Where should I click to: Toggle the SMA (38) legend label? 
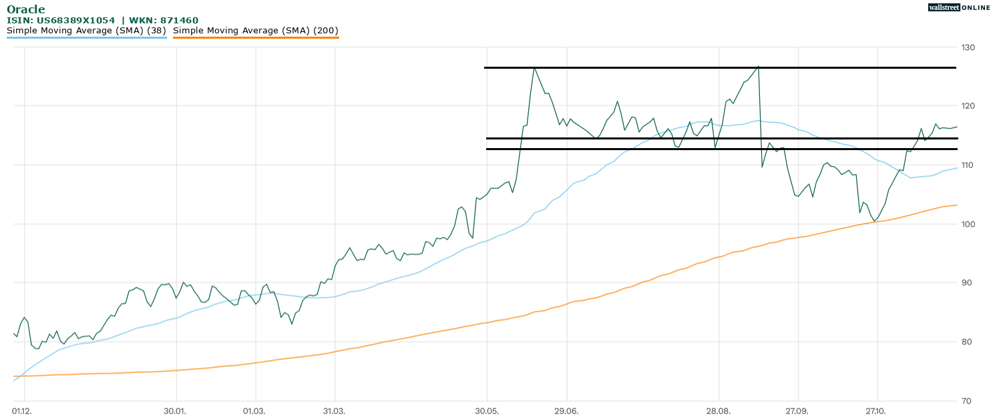click(x=86, y=31)
